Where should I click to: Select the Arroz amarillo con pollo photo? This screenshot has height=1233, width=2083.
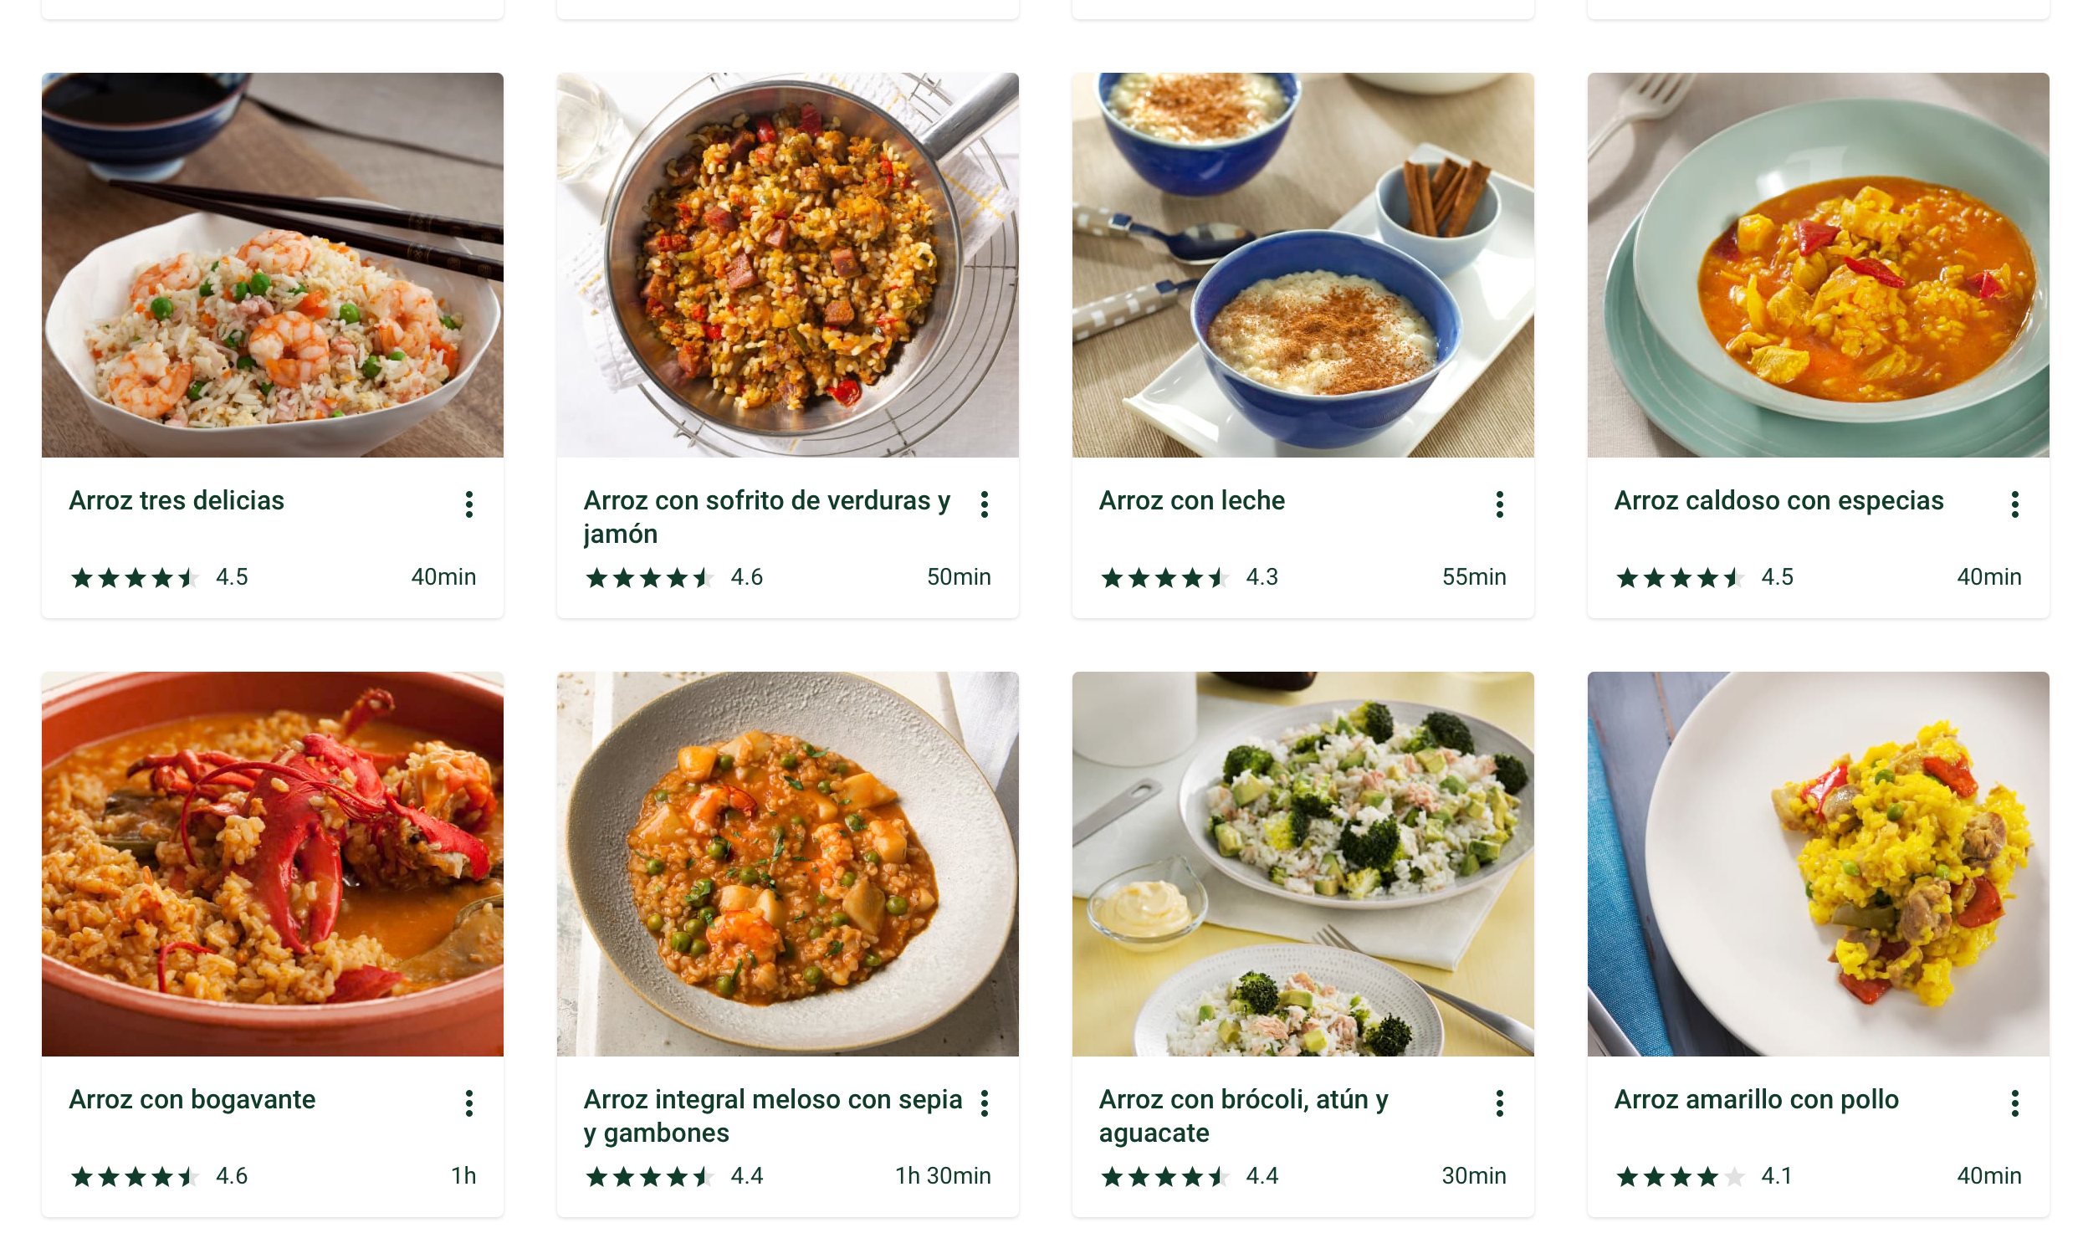click(1819, 864)
